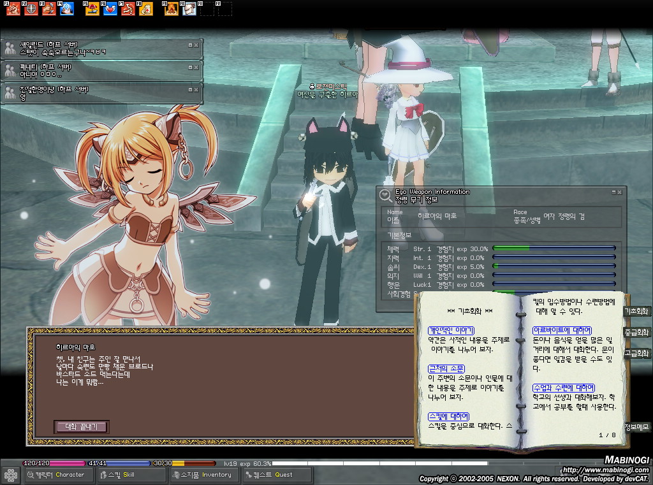The image size is (653, 485).
Task: Click the 대화 끝내기 end conversation button
Action: click(x=82, y=427)
